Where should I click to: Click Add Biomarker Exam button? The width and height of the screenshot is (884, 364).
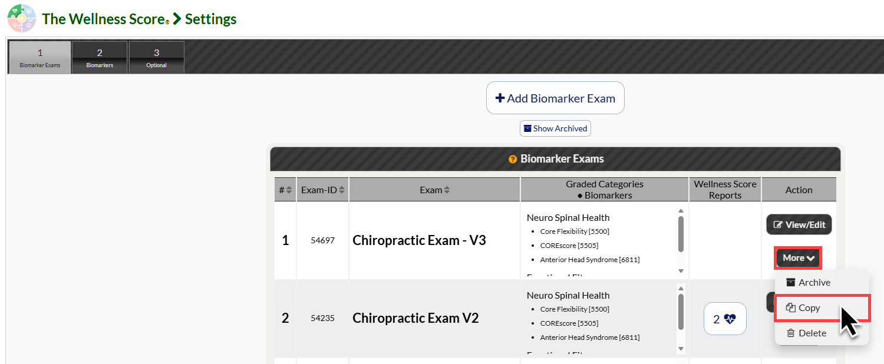pyautogui.click(x=555, y=98)
